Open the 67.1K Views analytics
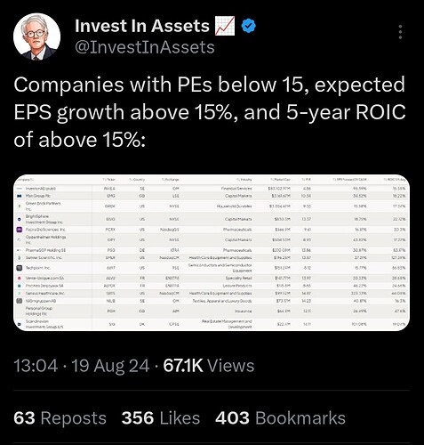 [x=209, y=366]
